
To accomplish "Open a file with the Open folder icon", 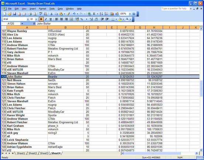I will [10, 14].
